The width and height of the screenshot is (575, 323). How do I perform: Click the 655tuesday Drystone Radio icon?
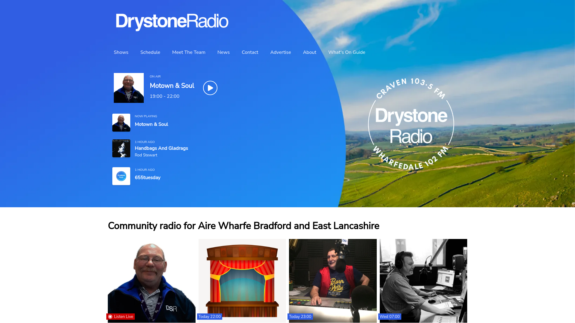121,176
